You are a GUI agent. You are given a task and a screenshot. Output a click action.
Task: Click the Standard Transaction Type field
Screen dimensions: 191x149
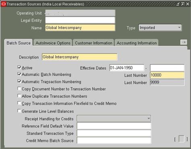point(114,133)
